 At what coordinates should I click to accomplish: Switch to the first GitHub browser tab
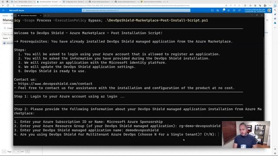(x=100, y=2)
